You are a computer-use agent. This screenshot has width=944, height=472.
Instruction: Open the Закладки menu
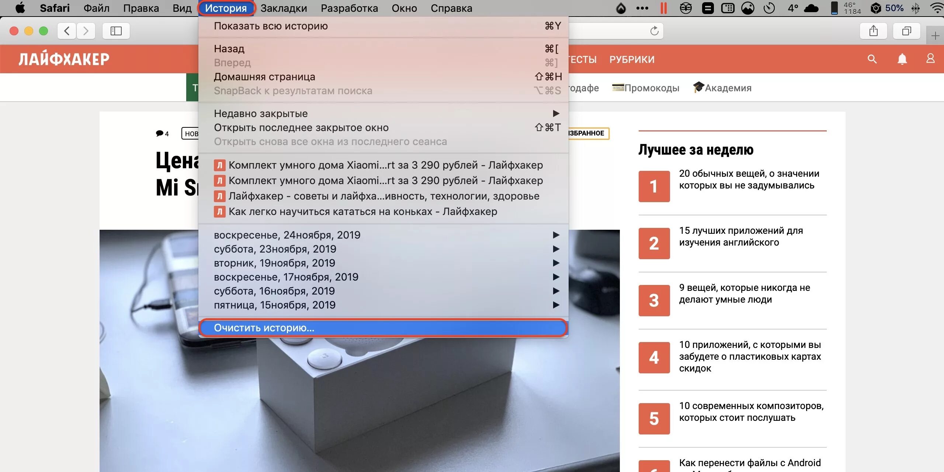click(284, 8)
